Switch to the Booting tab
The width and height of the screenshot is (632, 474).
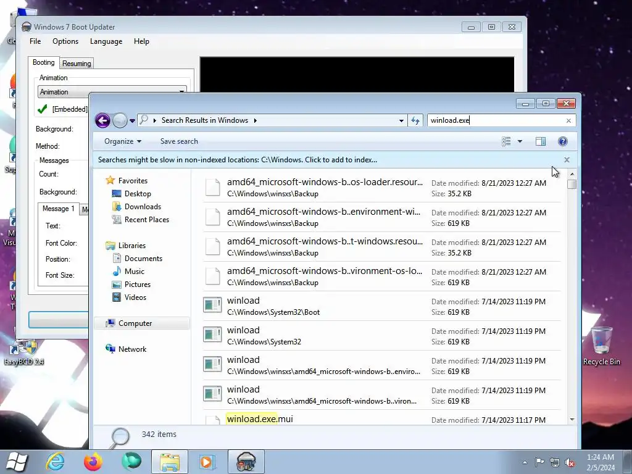pyautogui.click(x=44, y=62)
